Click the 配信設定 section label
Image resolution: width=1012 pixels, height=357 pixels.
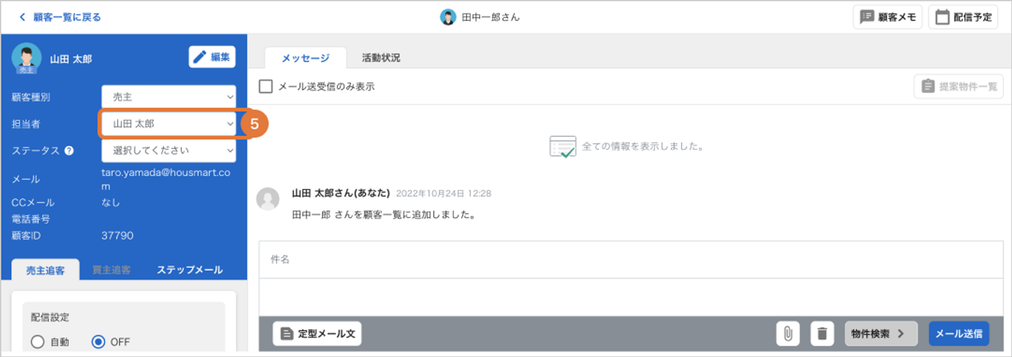pos(50,318)
